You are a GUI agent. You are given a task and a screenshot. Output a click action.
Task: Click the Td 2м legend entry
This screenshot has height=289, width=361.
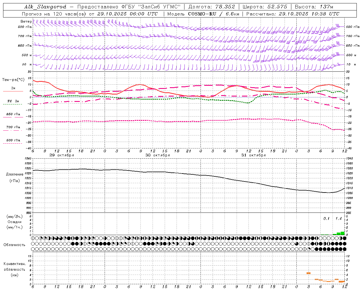pos(13,101)
